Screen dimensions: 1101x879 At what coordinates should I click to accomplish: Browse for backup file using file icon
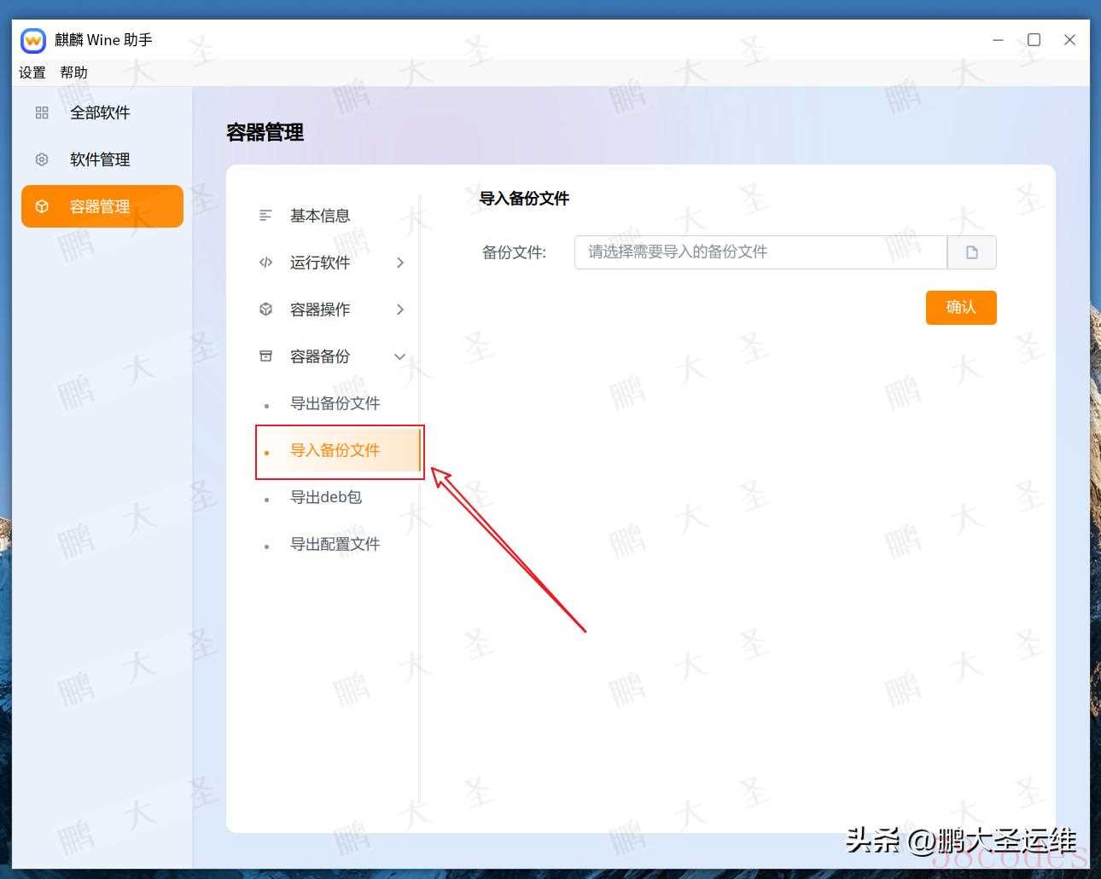tap(971, 252)
